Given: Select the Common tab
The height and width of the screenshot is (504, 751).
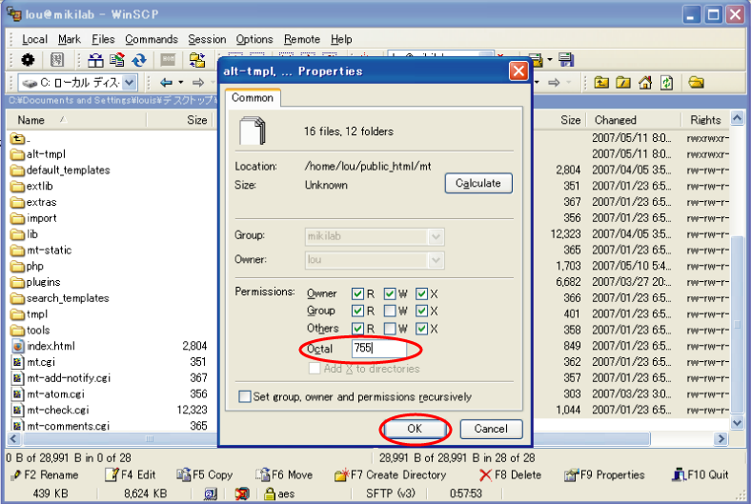Looking at the screenshot, I should tap(253, 97).
